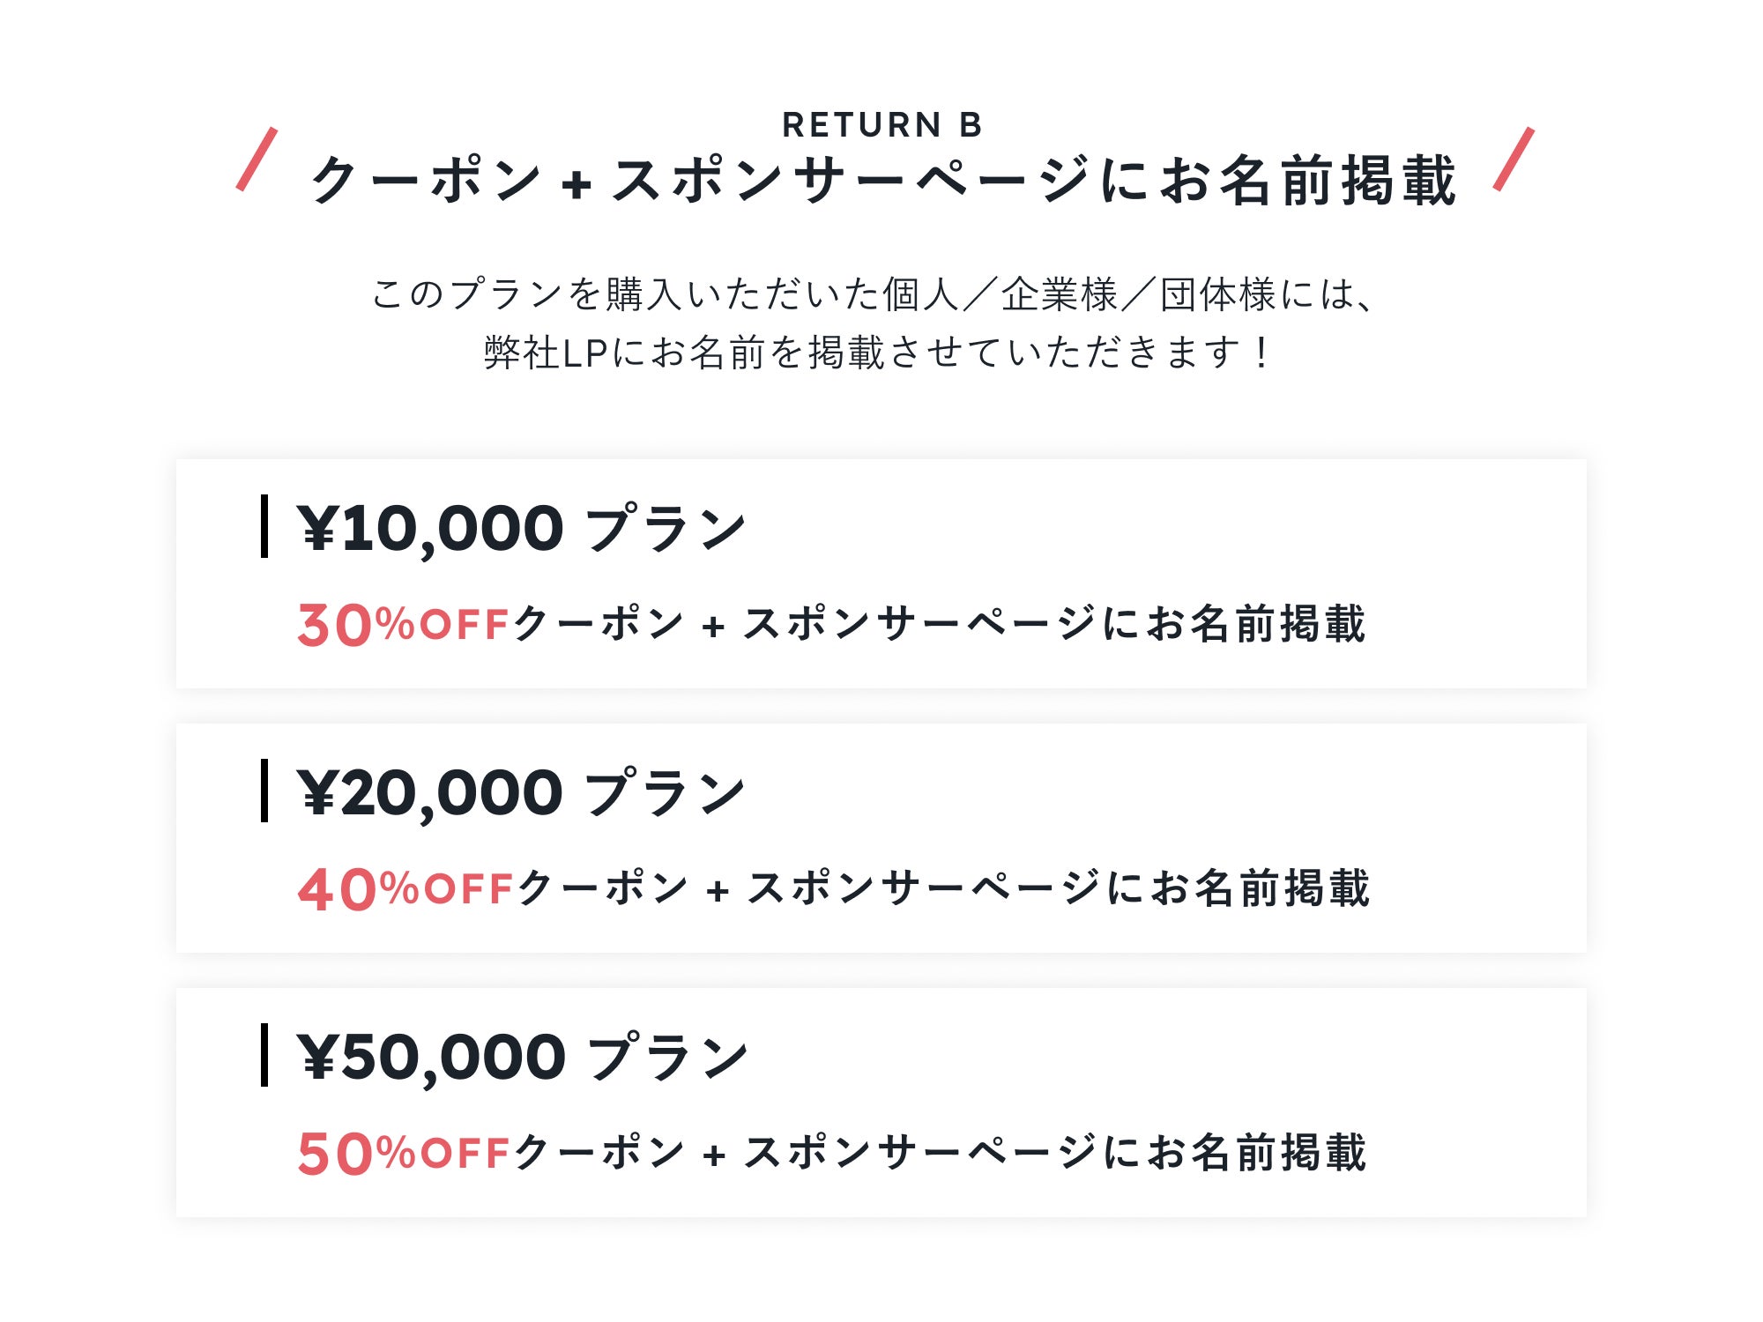
Task: Select the ¥10,000 プラン title
Action: pyautogui.click(x=522, y=529)
